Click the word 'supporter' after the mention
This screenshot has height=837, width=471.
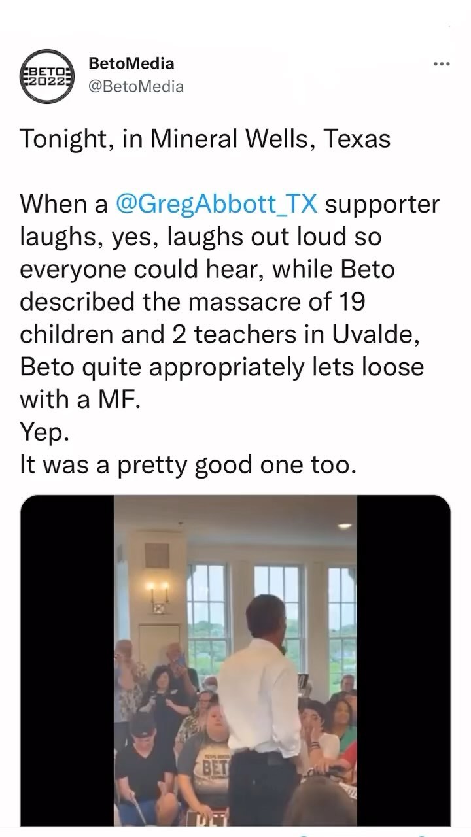(382, 205)
